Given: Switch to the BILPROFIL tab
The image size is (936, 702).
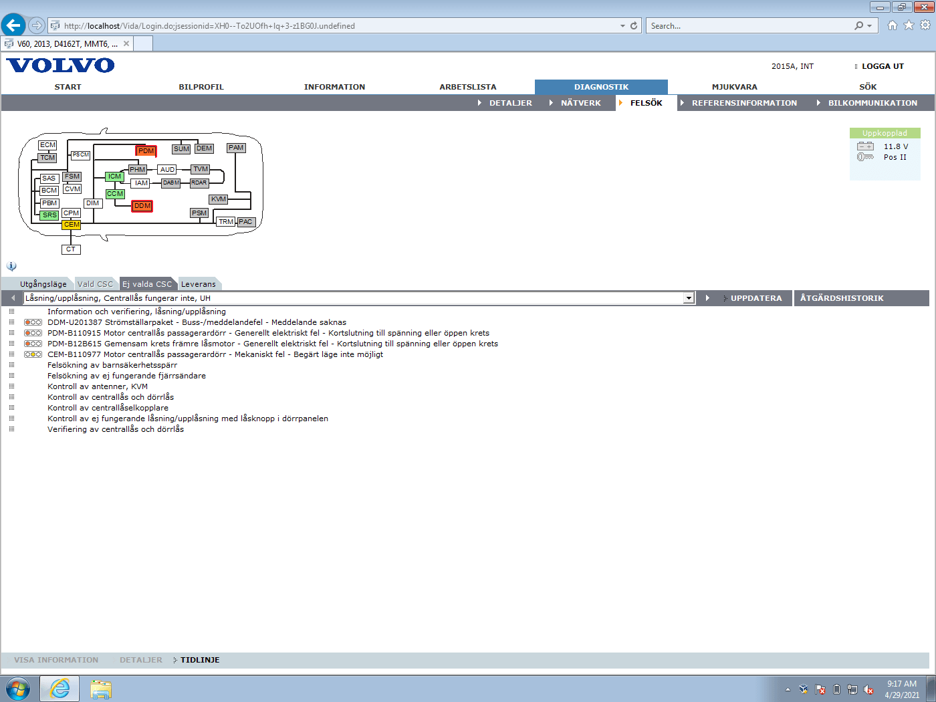Looking at the screenshot, I should pyautogui.click(x=201, y=87).
